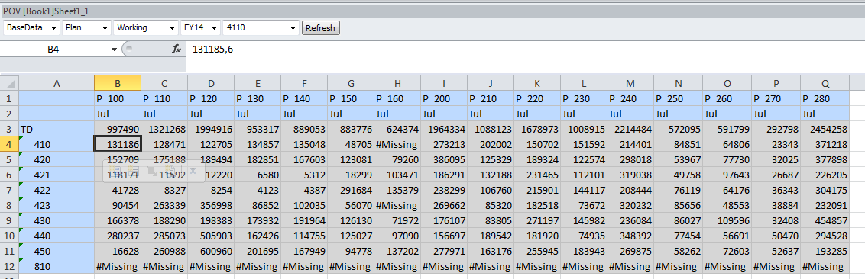Image resolution: width=865 pixels, height=279 pixels.
Task: Select the 421 row label cell
Action: pos(57,175)
